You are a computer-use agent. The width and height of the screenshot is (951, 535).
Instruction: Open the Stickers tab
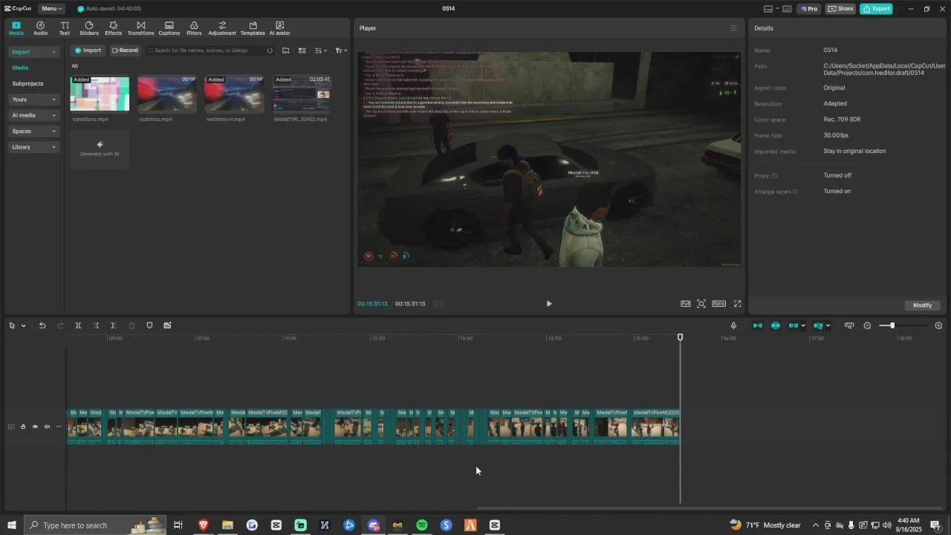pyautogui.click(x=89, y=28)
